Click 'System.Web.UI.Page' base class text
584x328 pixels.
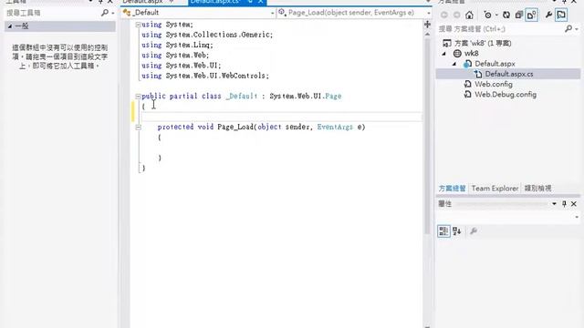[306, 97]
